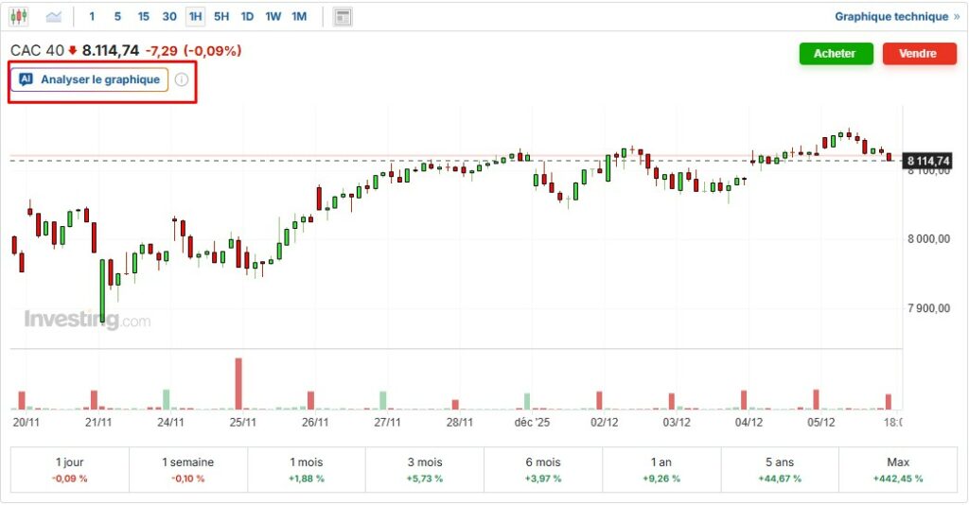Click the double chevron after Graphique technique
The height and width of the screenshot is (505, 969).
956,16
